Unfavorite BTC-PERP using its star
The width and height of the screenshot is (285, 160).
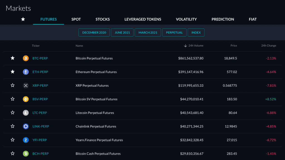[x=13, y=58]
